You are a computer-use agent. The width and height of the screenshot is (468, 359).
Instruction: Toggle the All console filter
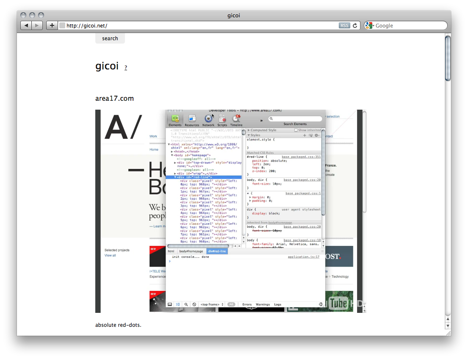click(231, 304)
